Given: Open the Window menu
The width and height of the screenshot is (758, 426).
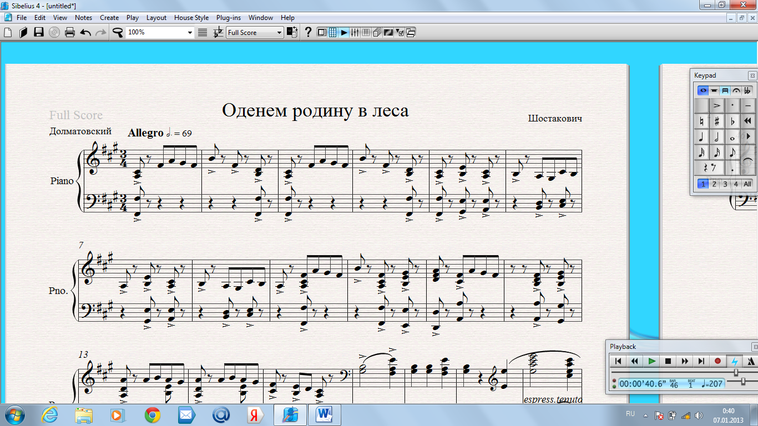Looking at the screenshot, I should click(261, 18).
